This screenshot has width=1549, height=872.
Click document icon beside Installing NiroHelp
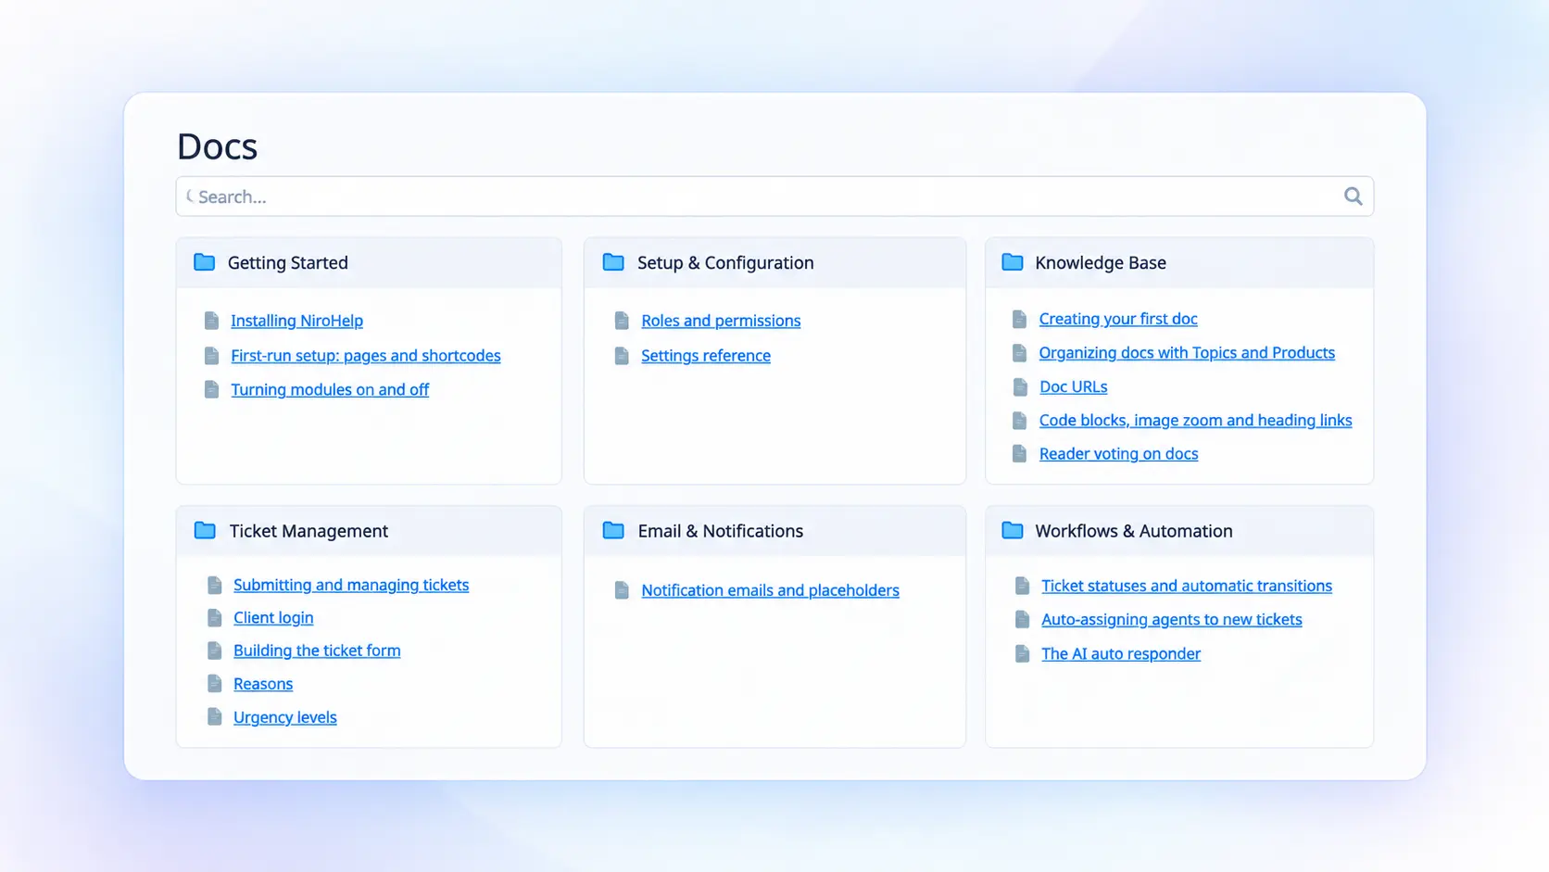pos(211,321)
